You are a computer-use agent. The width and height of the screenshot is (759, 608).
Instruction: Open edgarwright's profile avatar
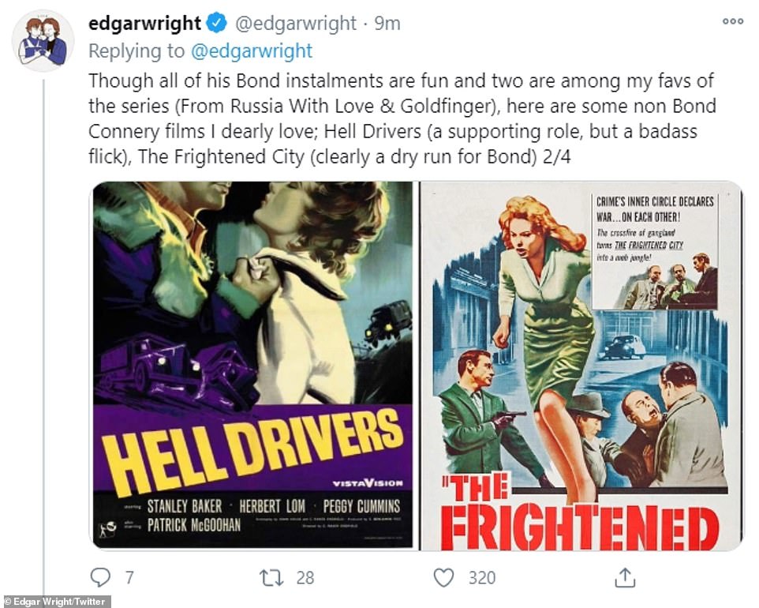[43, 39]
